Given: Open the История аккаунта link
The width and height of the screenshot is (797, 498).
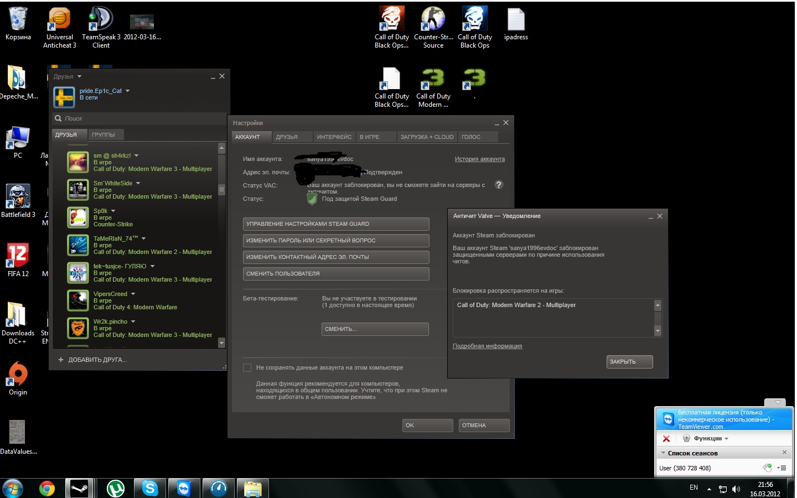Looking at the screenshot, I should tap(480, 159).
